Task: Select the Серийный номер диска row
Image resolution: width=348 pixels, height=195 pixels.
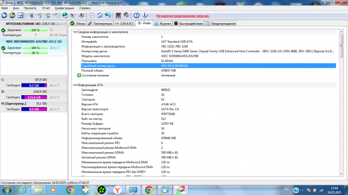Action: click(x=208, y=66)
